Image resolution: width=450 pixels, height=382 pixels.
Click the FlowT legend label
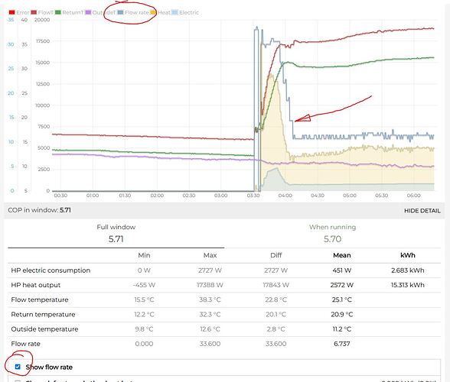point(46,12)
